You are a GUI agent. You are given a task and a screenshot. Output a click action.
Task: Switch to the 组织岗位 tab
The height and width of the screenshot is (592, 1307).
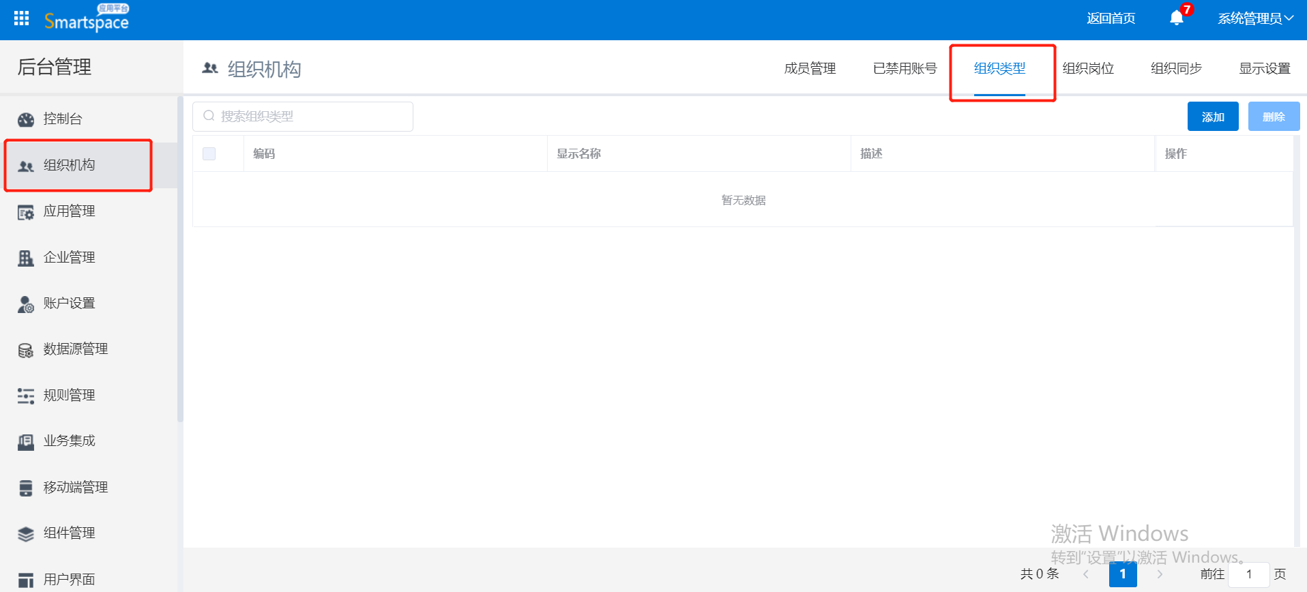tap(1088, 68)
